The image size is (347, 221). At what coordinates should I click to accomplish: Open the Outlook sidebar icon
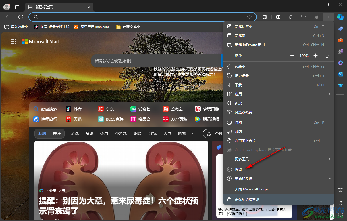340,74
